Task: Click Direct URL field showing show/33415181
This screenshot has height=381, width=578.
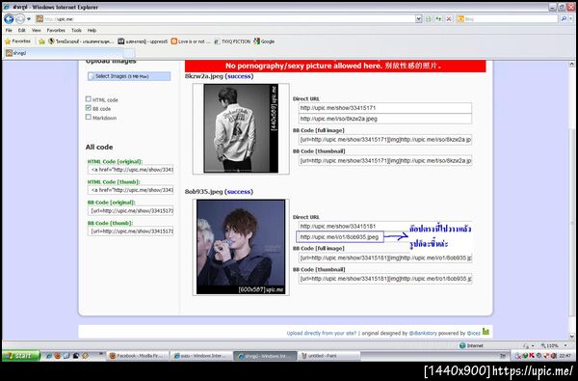Action: (x=385, y=226)
